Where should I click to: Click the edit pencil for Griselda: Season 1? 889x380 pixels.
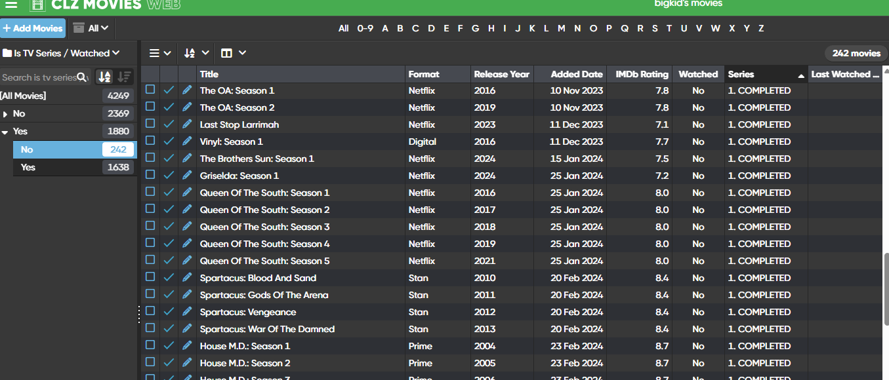(x=188, y=176)
